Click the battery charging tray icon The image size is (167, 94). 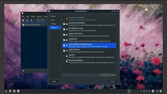pyautogui.click(x=153, y=91)
